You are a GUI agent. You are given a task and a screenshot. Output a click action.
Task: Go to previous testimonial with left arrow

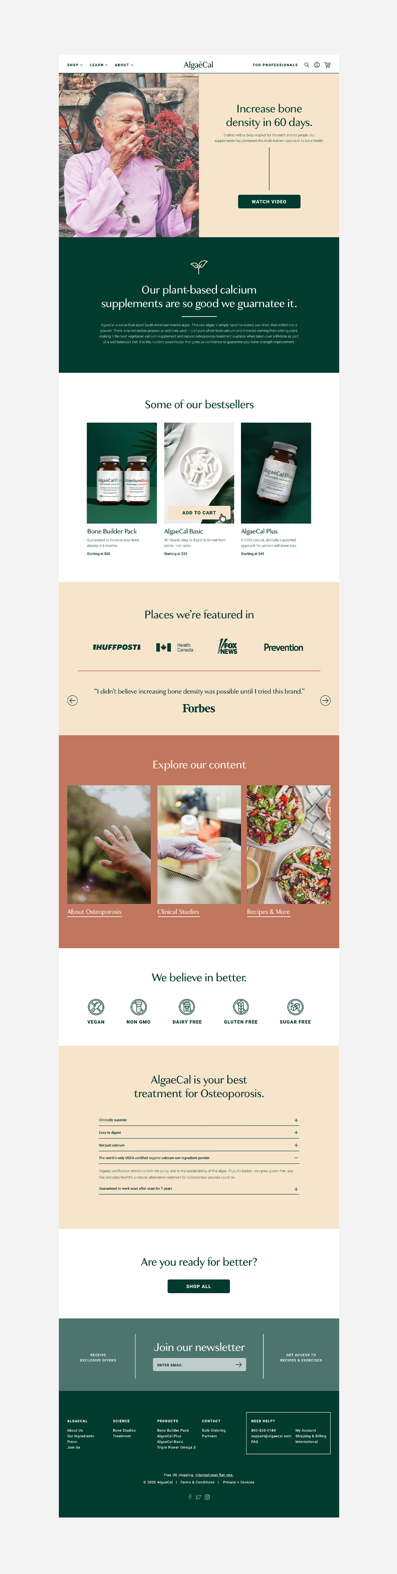(72, 700)
